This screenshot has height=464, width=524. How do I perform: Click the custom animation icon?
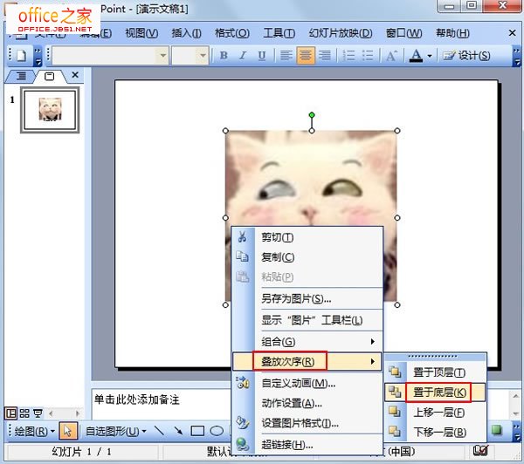(x=243, y=383)
